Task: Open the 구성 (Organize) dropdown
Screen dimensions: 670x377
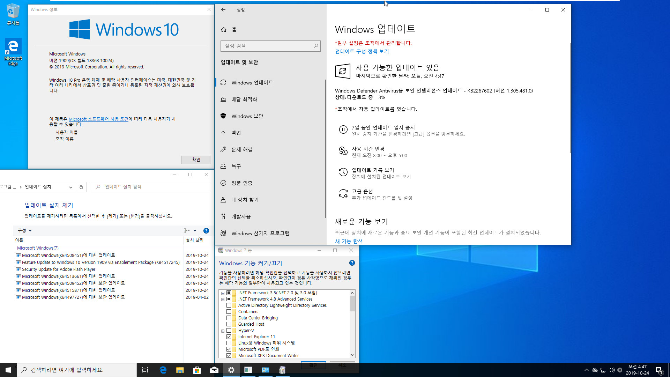Action: (24, 231)
